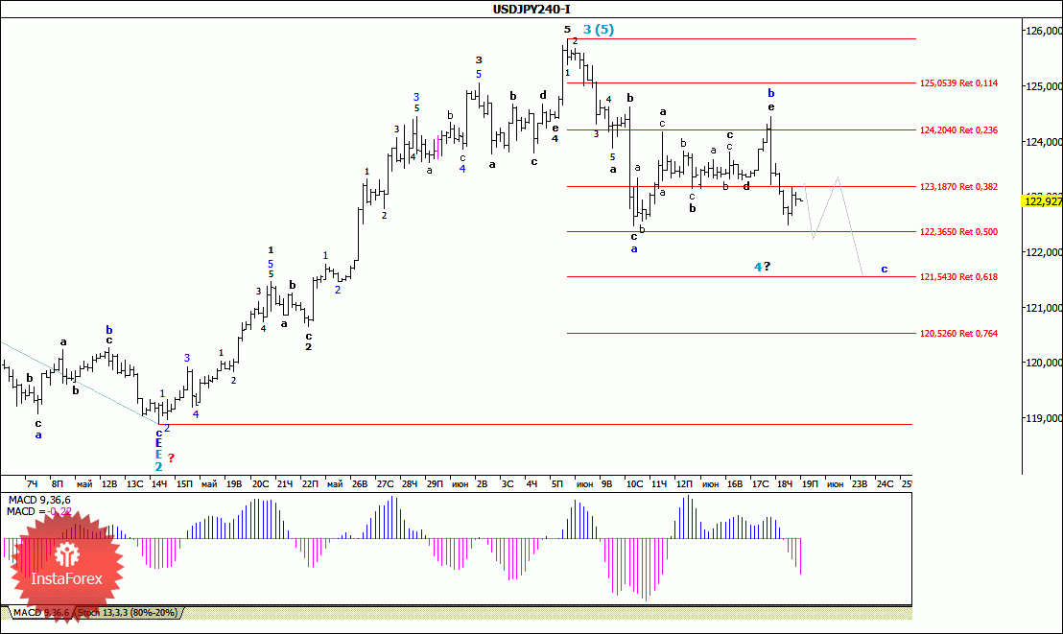Click the 121,5430 Ret 0,618 retracement label
Screen dimensions: 1063x634
958,276
